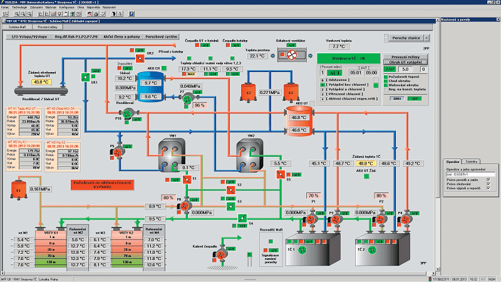The image size is (501, 282).
Task: Click the Poruchy stanice button
Action: pos(406,38)
